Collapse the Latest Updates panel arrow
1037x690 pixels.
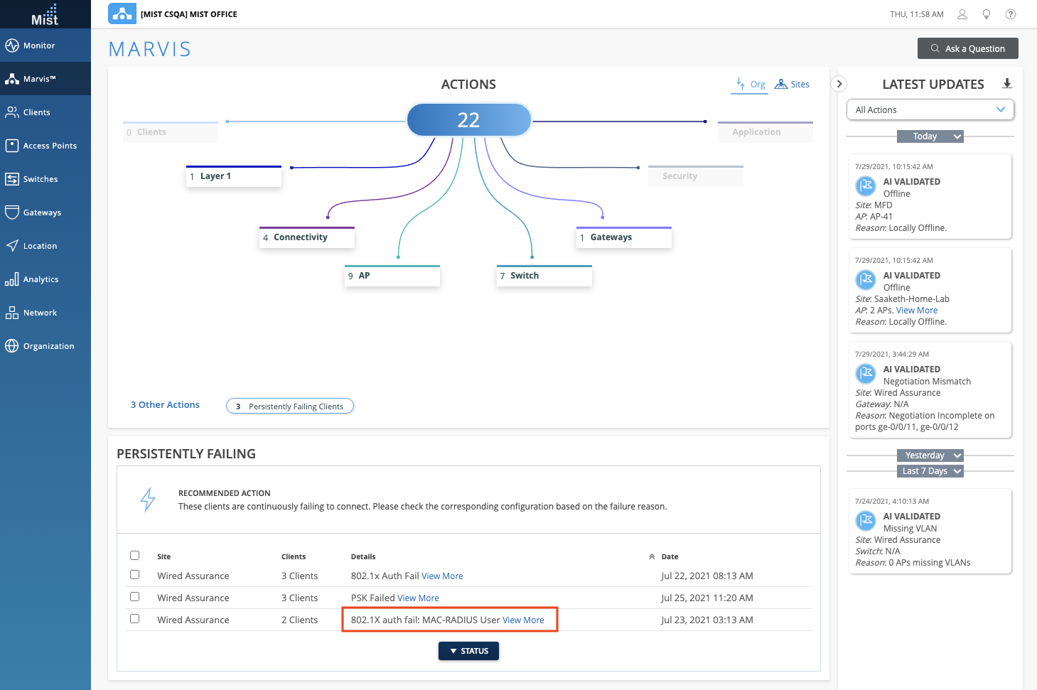[839, 84]
